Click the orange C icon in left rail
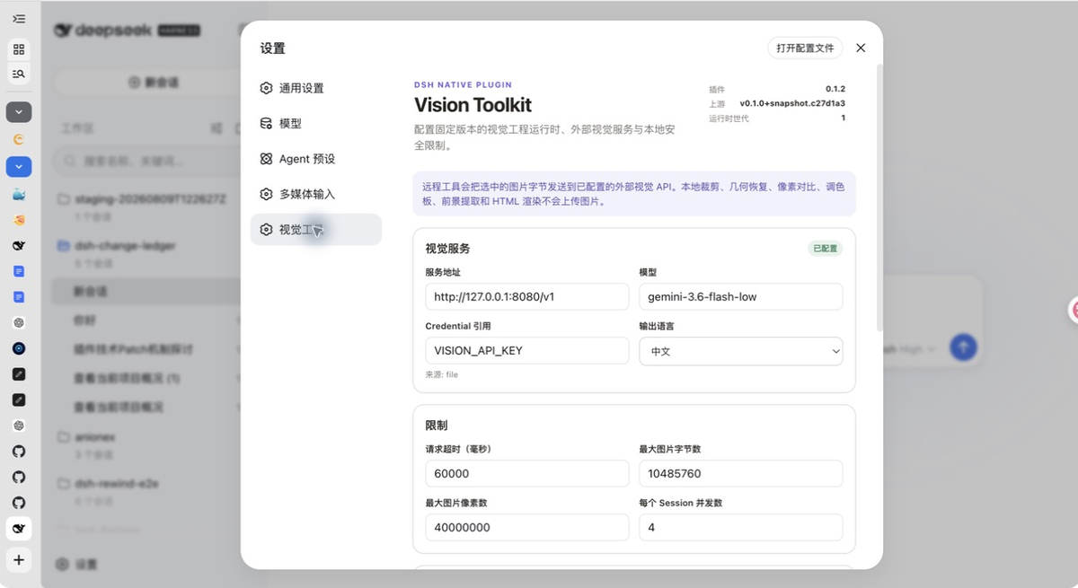The width and height of the screenshot is (1078, 588). pyautogui.click(x=19, y=139)
